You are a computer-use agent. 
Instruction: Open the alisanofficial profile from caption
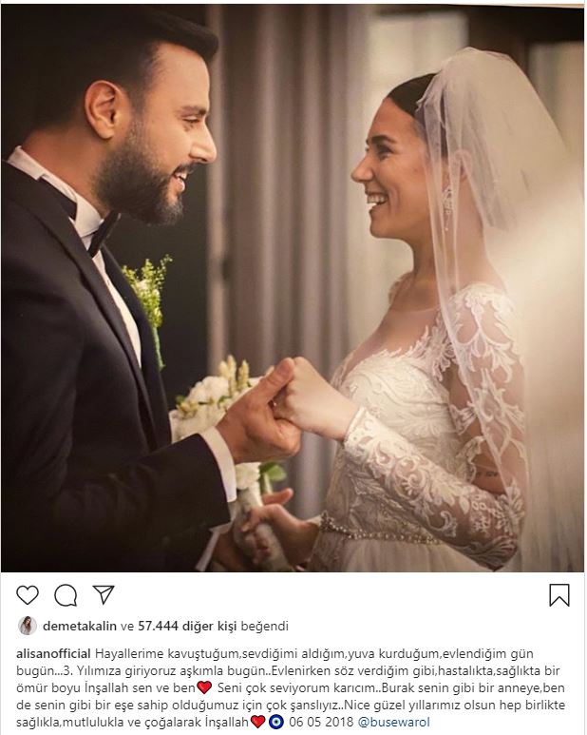click(x=53, y=653)
